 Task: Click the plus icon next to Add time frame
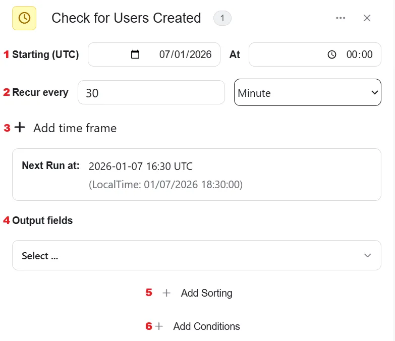pos(20,128)
